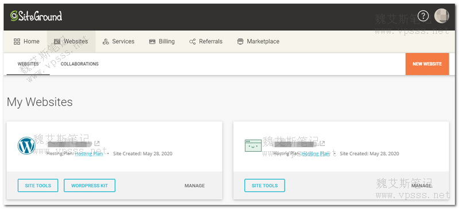Screen dimensions: 459x209
Task: Click Site Created date on second site card
Action: [369, 153]
